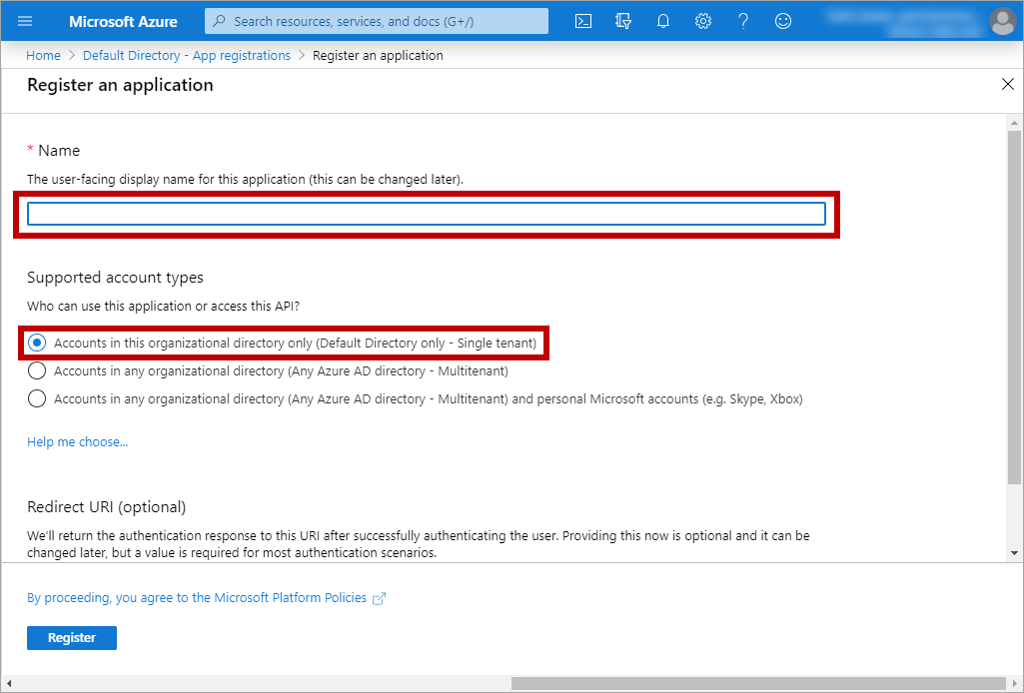This screenshot has height=693, width=1024.
Task: Open portal settings gear
Action: pos(702,22)
